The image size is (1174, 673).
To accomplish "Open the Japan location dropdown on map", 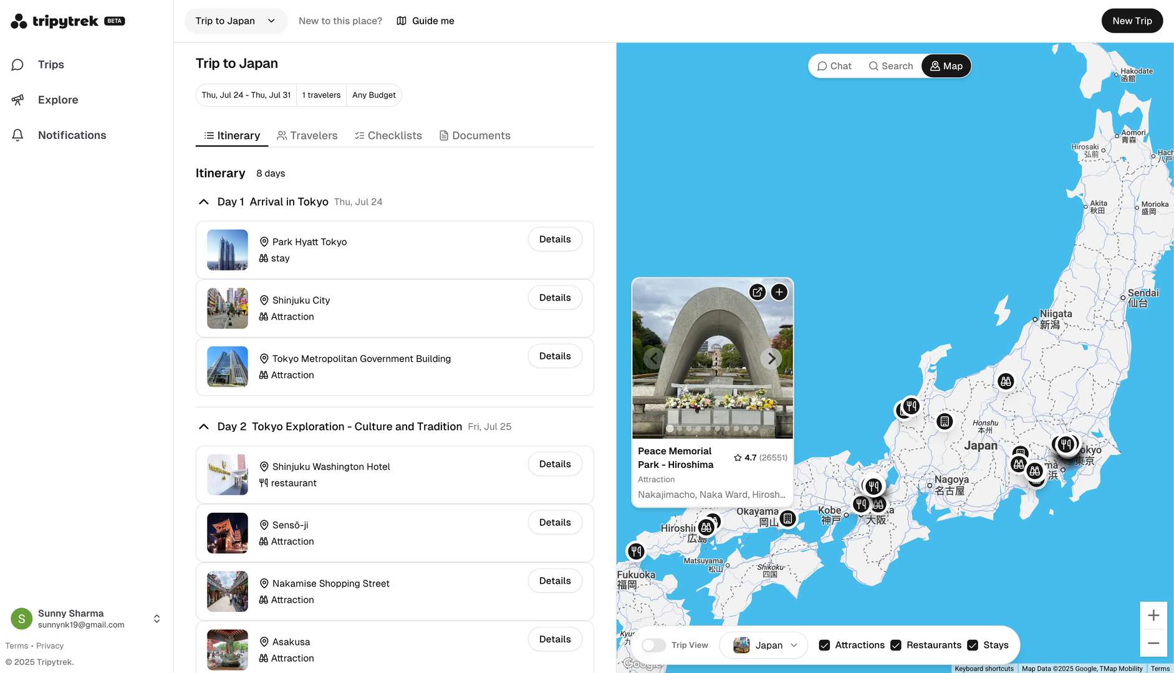I will tap(764, 645).
